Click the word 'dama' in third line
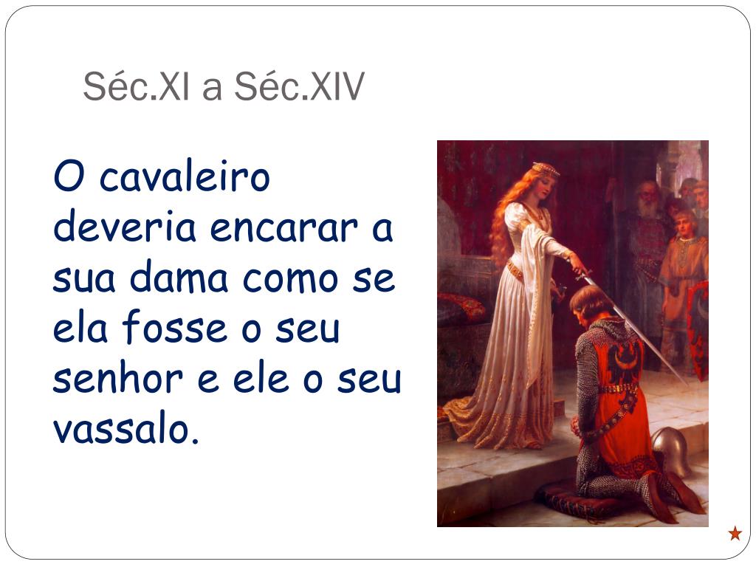 pyautogui.click(x=179, y=278)
